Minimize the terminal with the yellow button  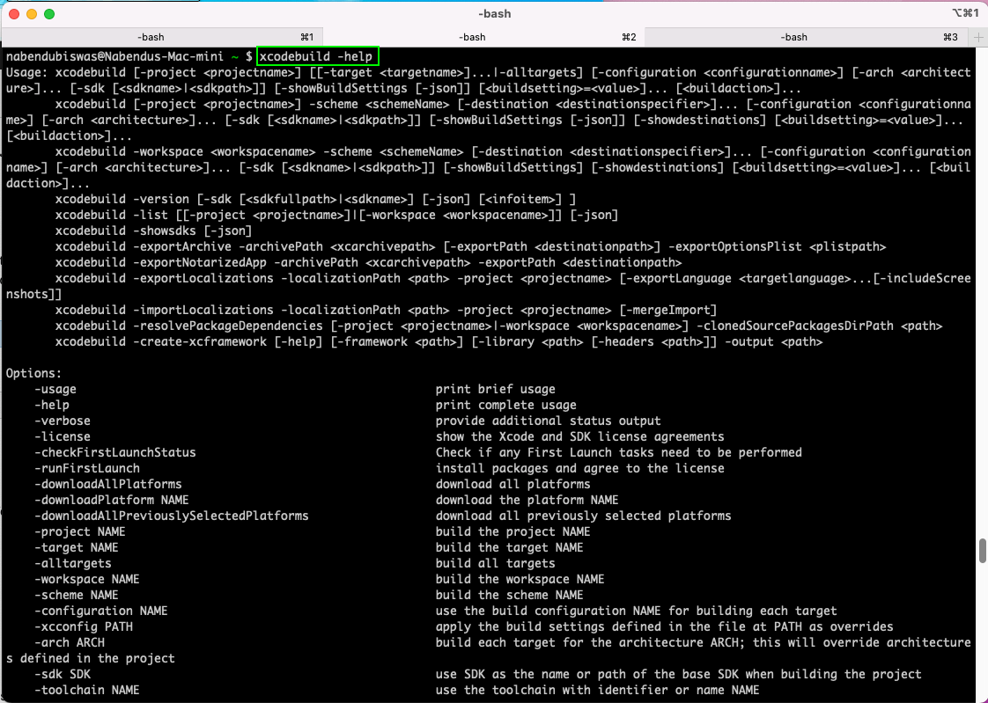coord(31,14)
